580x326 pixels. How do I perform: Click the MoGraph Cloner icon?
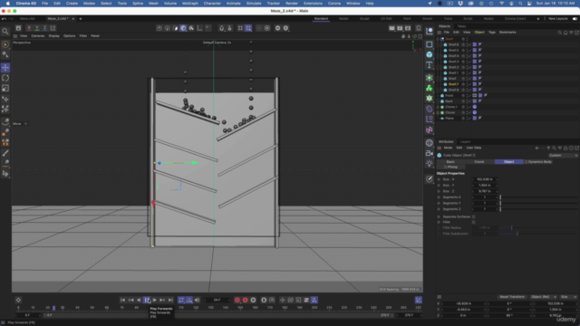coord(429,88)
